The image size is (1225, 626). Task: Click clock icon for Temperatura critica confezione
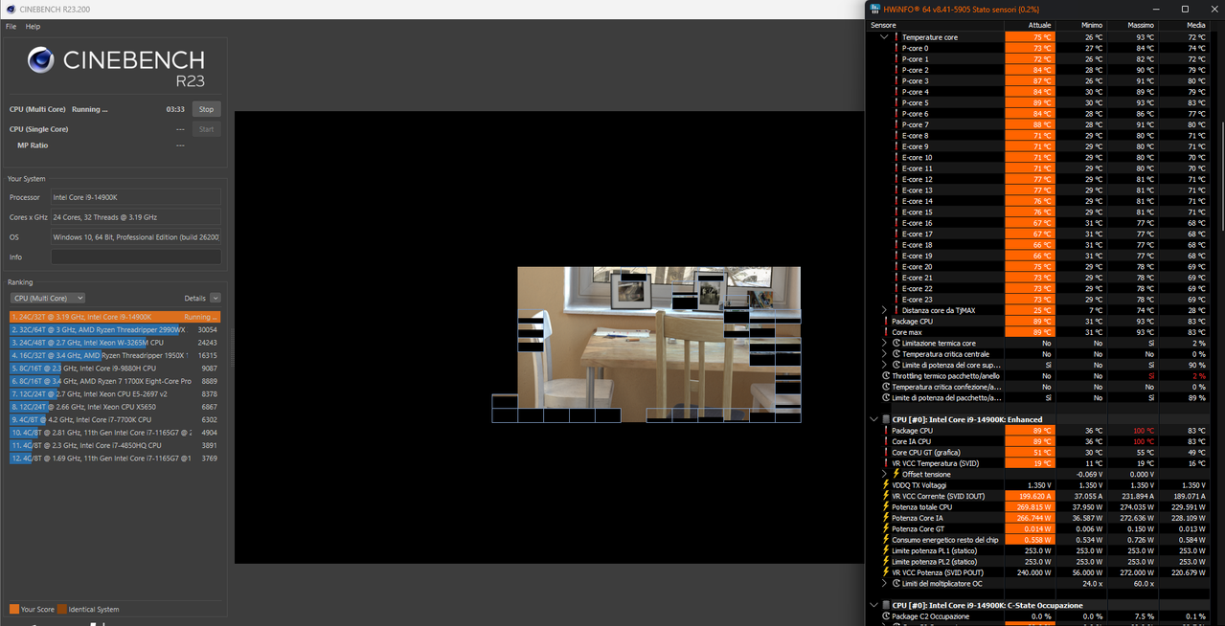[x=886, y=387]
